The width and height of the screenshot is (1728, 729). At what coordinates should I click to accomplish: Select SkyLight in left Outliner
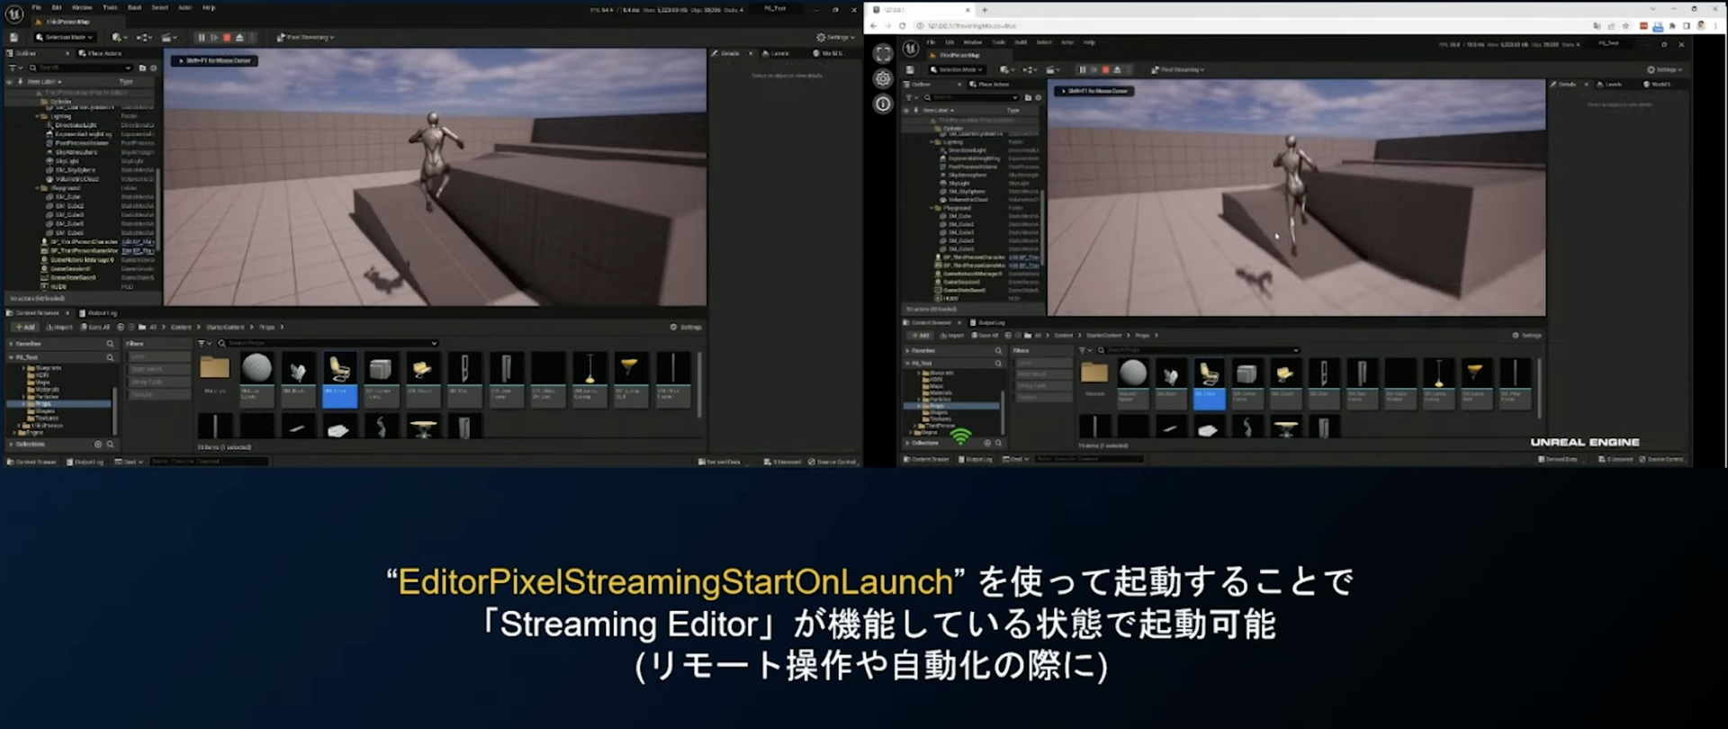coord(67,161)
